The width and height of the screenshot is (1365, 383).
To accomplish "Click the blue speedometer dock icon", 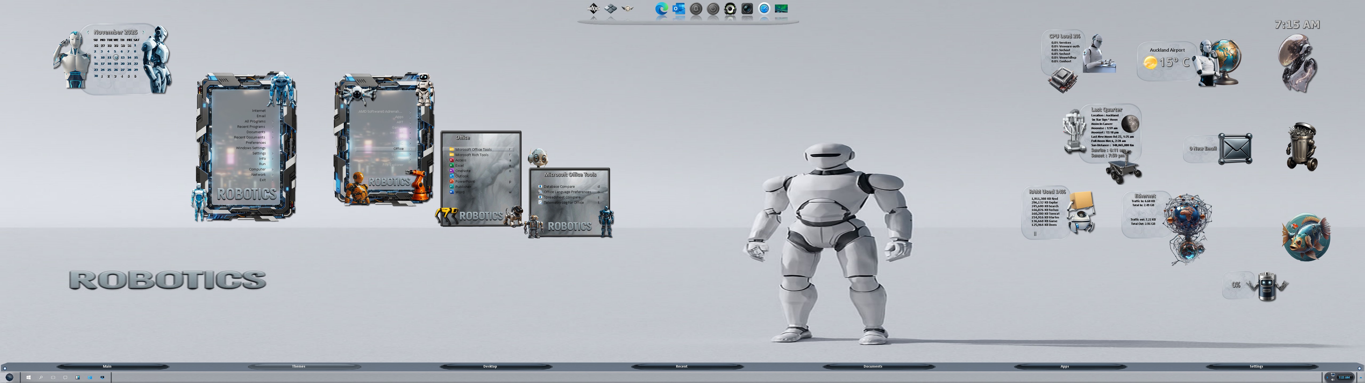I will [764, 9].
